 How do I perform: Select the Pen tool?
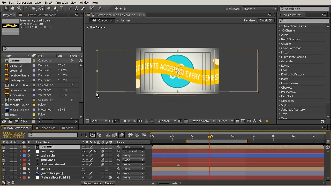[x=55, y=9]
